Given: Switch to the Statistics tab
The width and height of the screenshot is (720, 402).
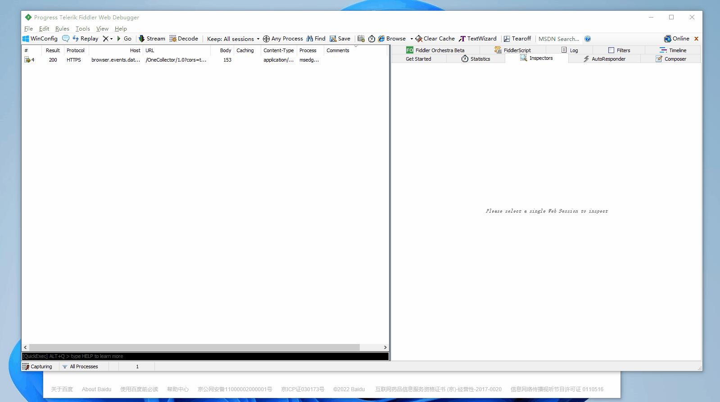Looking at the screenshot, I should pyautogui.click(x=476, y=59).
